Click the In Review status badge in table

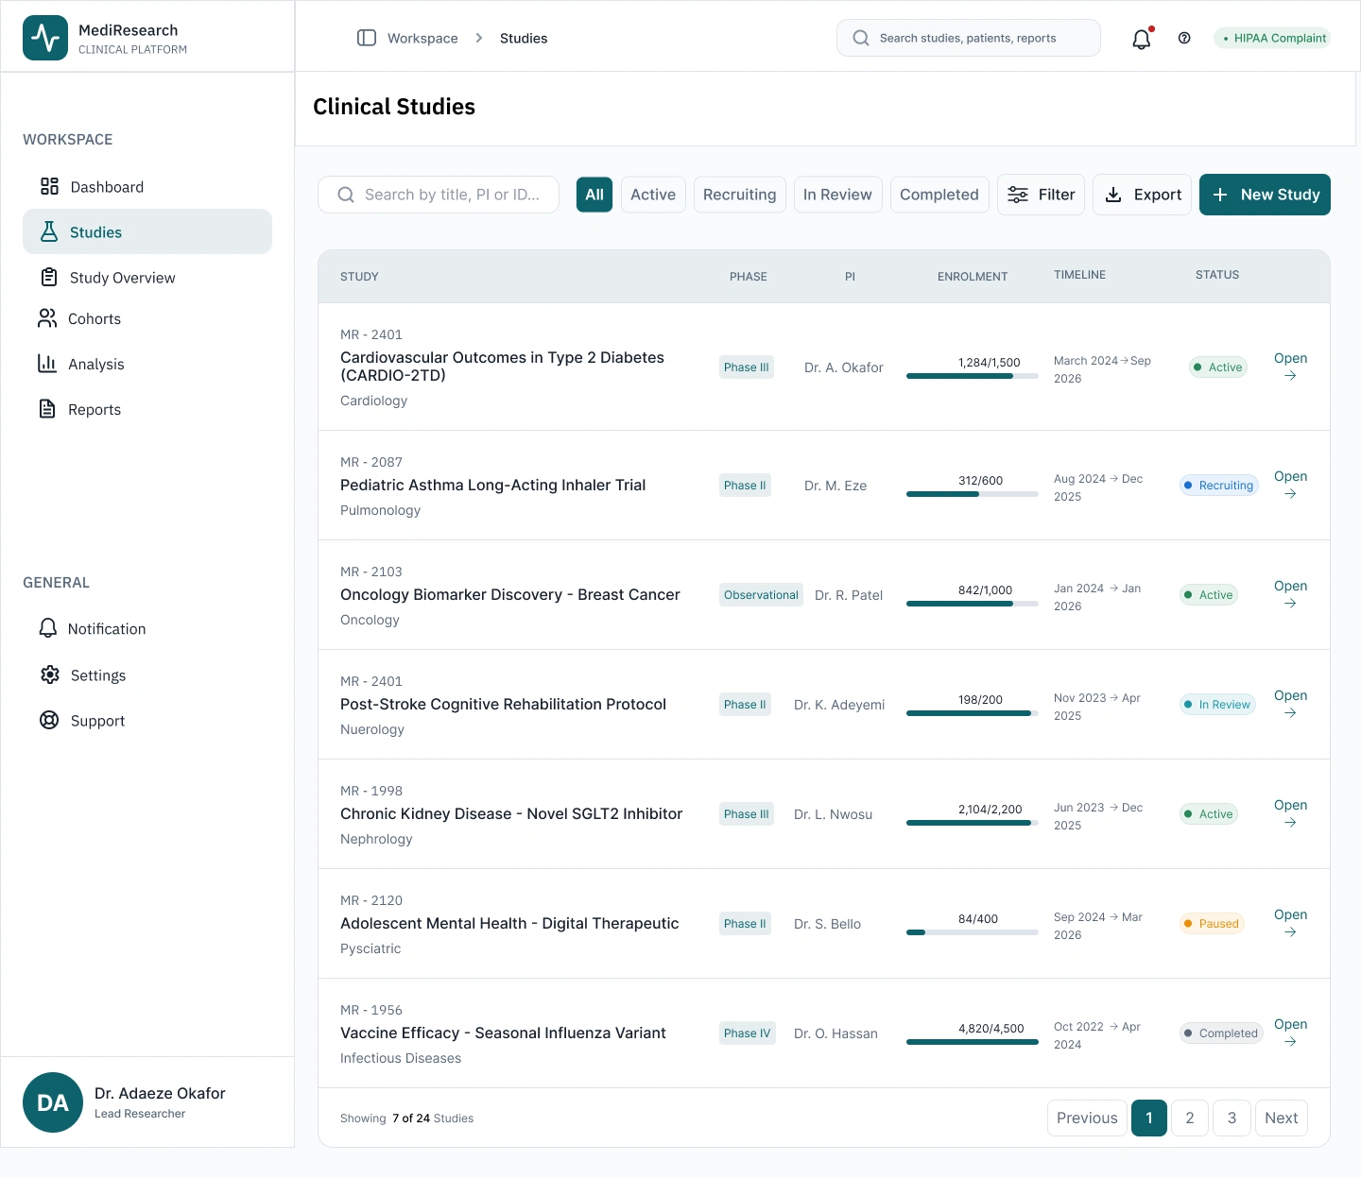pyautogui.click(x=1217, y=705)
